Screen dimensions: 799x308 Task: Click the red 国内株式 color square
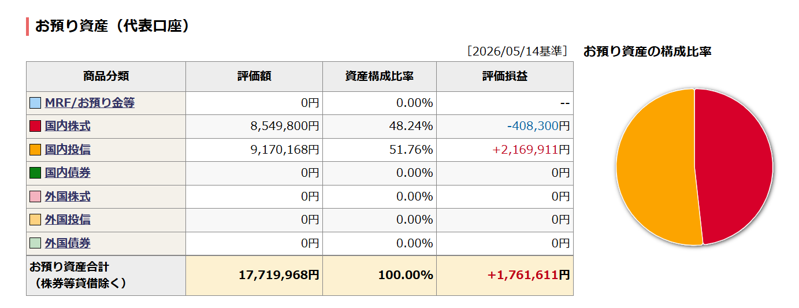tap(35, 127)
